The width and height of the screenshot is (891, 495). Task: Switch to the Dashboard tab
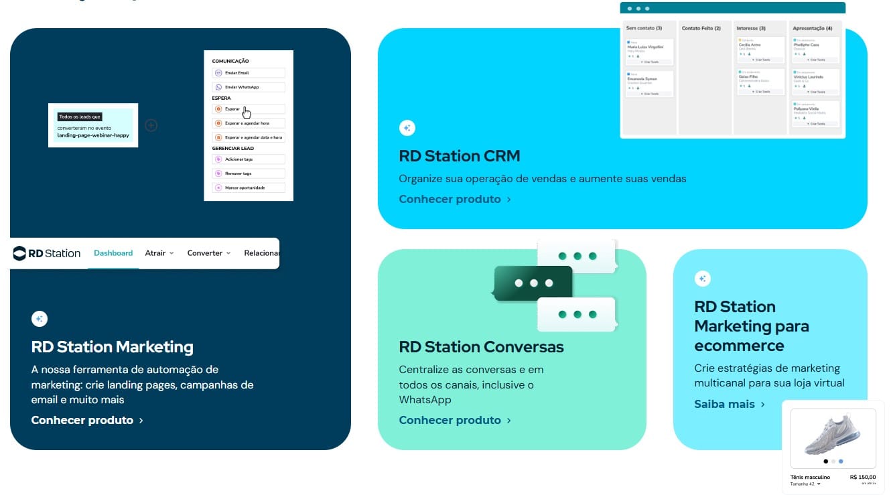pyautogui.click(x=113, y=253)
